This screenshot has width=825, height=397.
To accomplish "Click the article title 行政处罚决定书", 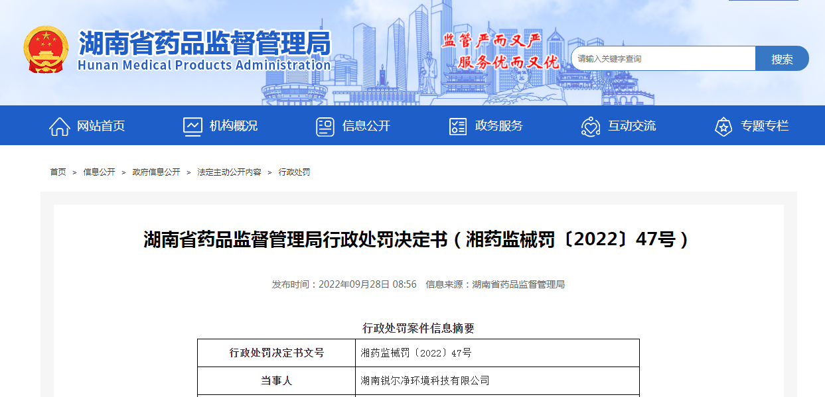I will pyautogui.click(x=417, y=239).
